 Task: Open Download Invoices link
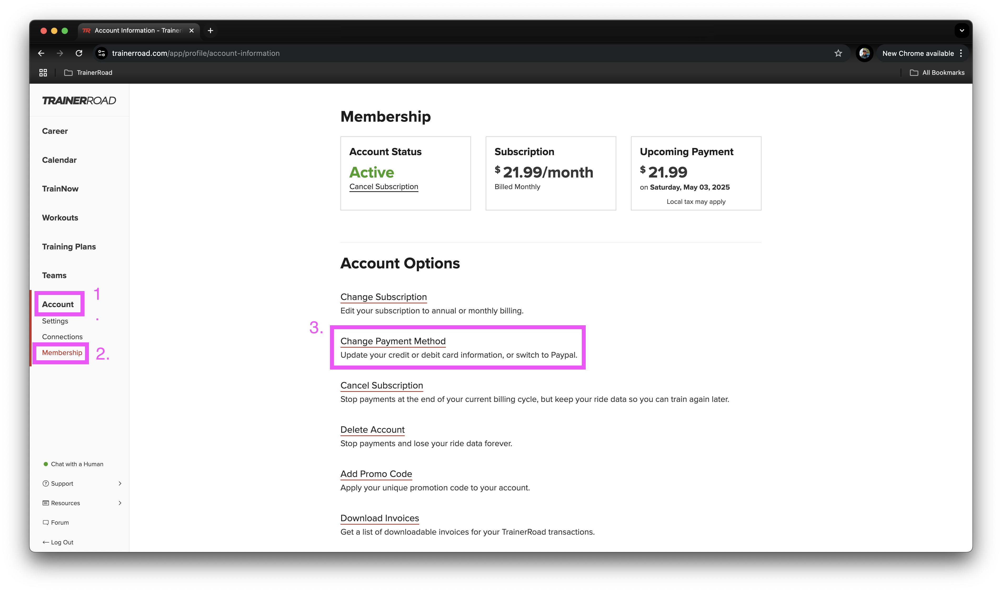pos(379,518)
